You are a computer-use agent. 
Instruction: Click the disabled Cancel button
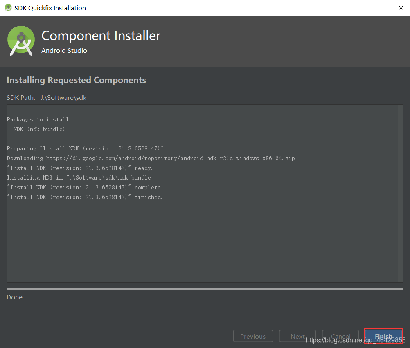click(340, 336)
